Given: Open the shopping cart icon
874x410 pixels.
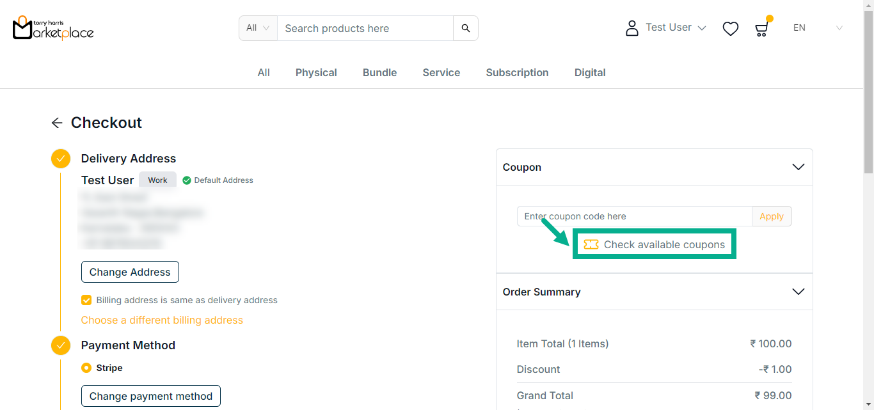Looking at the screenshot, I should (x=761, y=29).
